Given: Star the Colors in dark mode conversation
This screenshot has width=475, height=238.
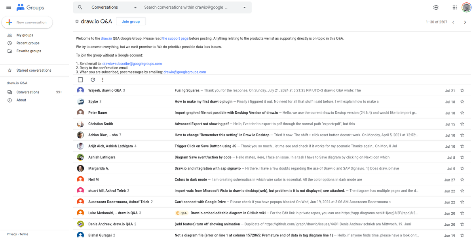Looking at the screenshot, I should [x=462, y=180].
